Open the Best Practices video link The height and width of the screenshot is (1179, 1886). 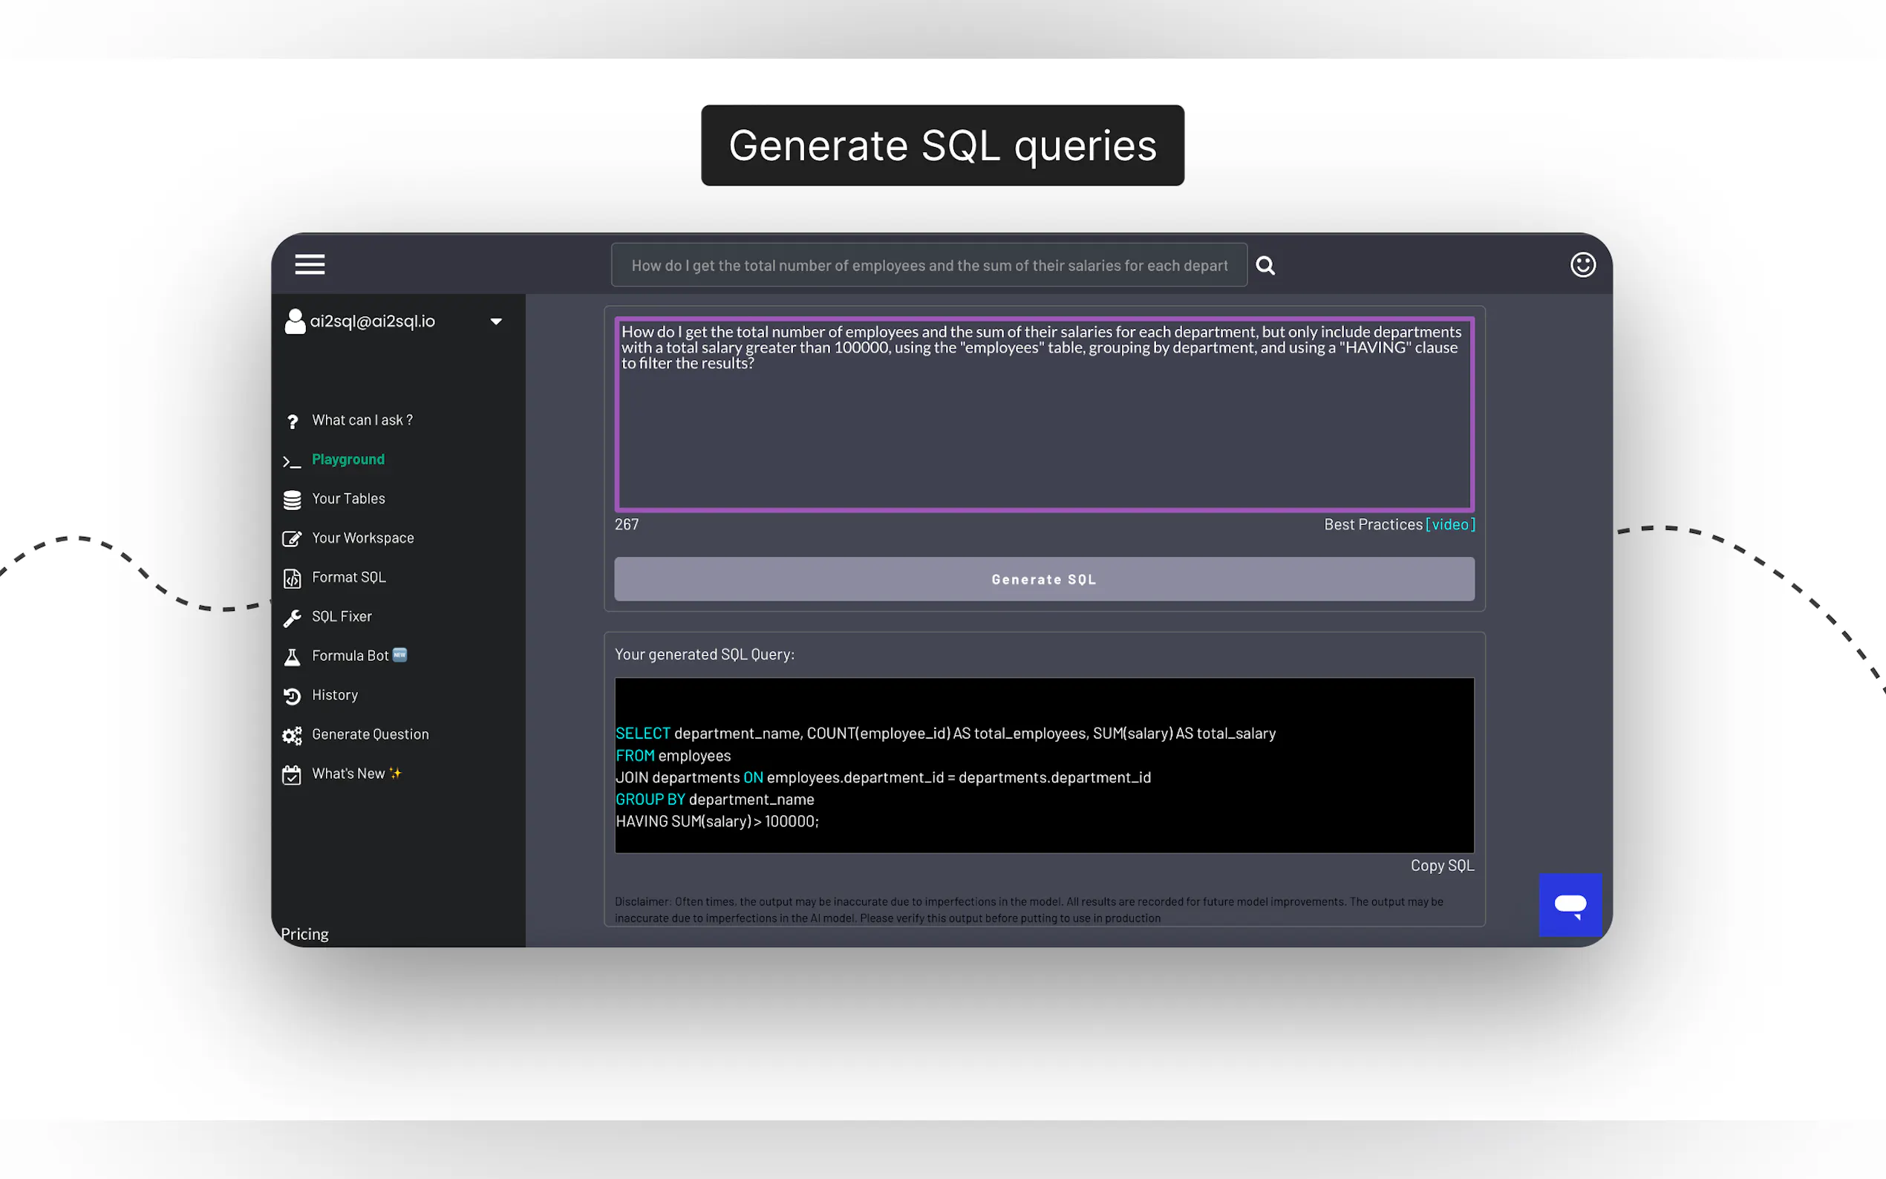(x=1449, y=525)
